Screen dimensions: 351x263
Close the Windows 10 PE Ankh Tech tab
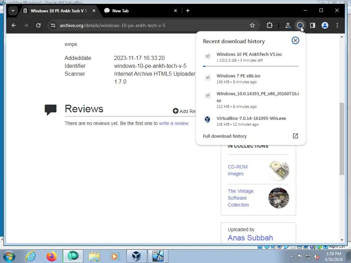tap(94, 11)
